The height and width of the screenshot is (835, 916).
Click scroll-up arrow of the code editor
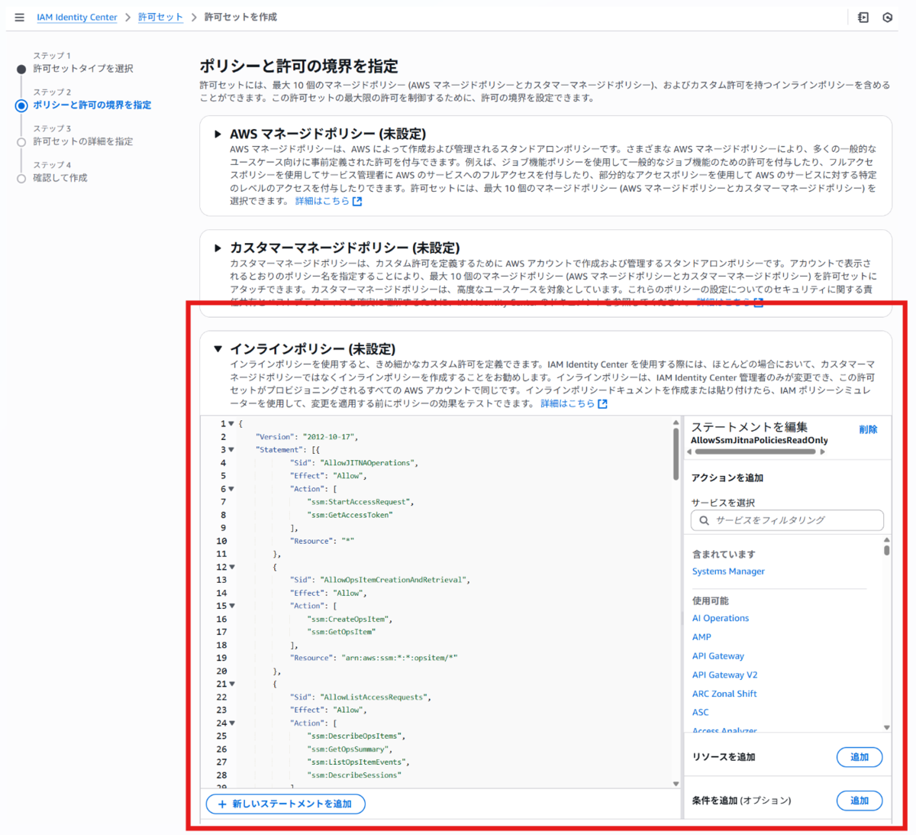tap(676, 422)
